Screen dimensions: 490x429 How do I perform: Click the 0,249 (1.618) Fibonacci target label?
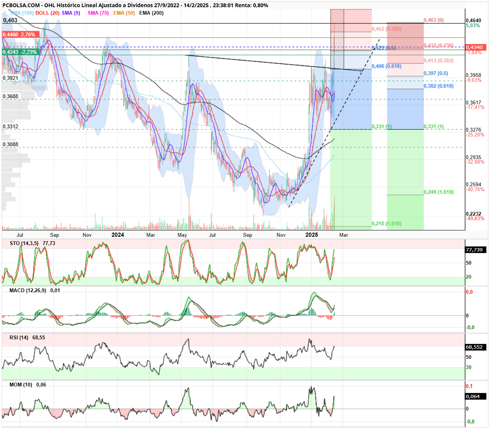click(438, 192)
